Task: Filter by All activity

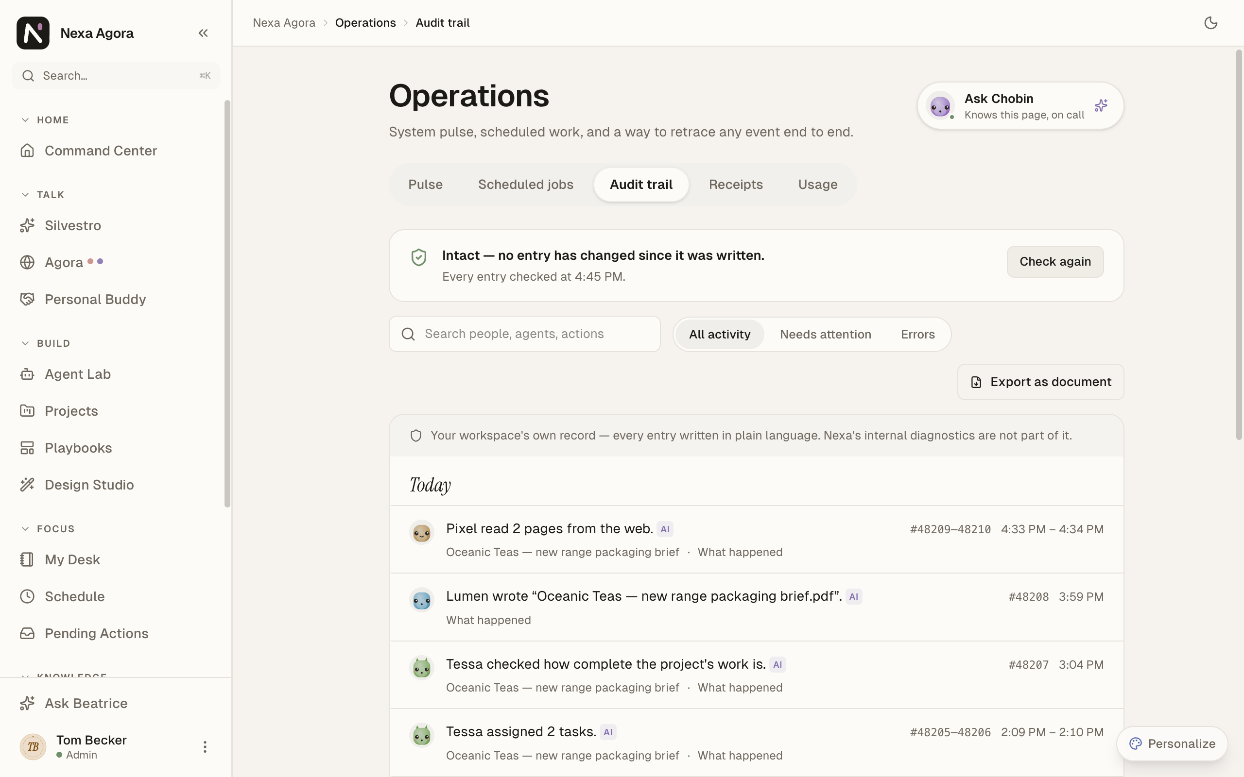Action: [x=719, y=335]
